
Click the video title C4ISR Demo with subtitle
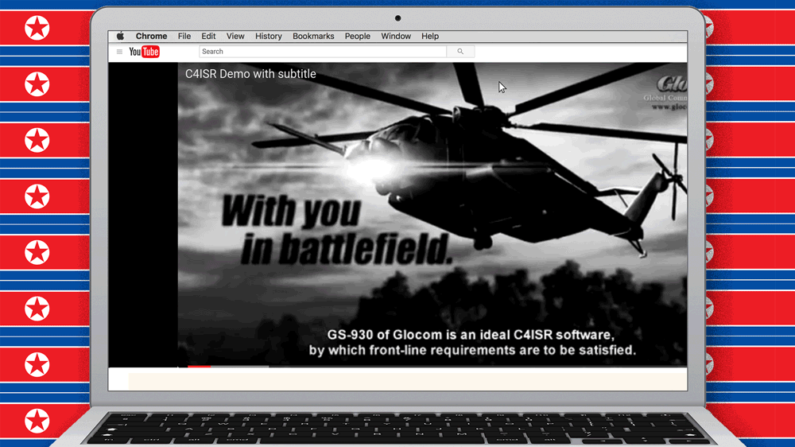tap(250, 73)
